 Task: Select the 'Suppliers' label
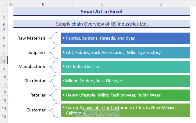[x=37, y=52]
